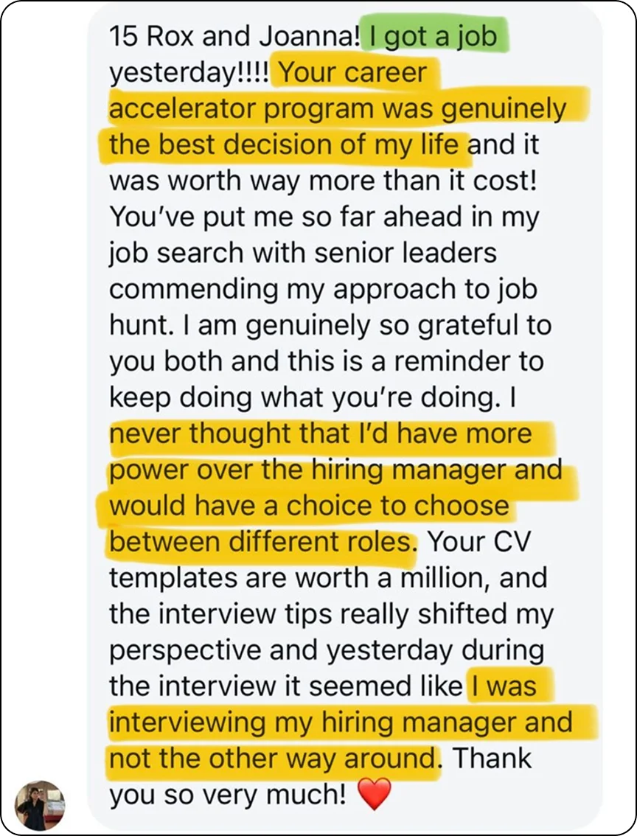Click the "15 Rox and Joanna!" greeting
Image resolution: width=637 pixels, height=836 pixels.
pyautogui.click(x=233, y=37)
